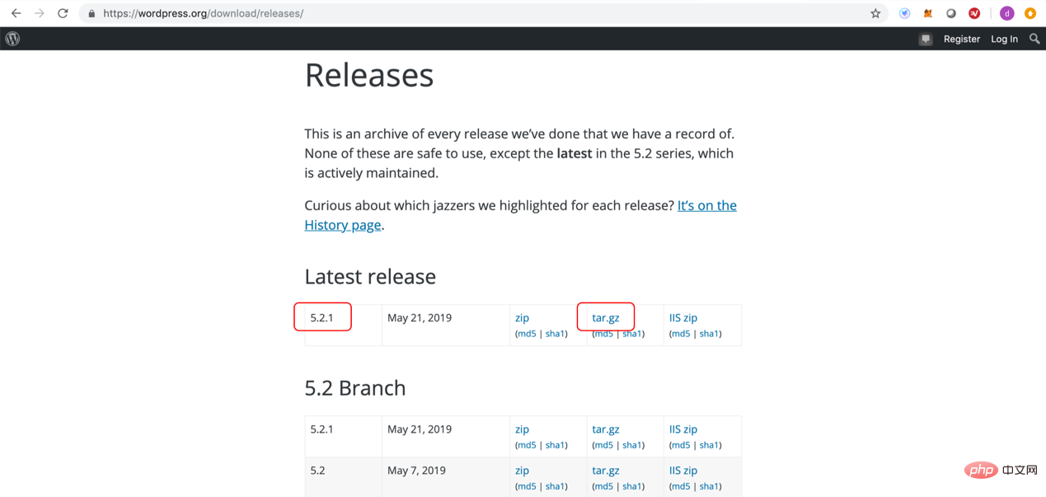The image size is (1046, 497).
Task: Open the red ExpressVPN extension
Action: [974, 13]
